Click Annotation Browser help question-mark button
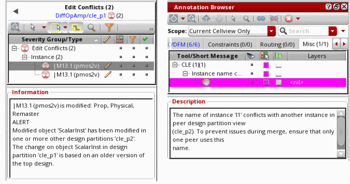Viewport: 350px width, 184px height. point(328,7)
